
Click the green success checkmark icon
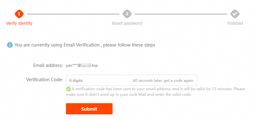[68, 89]
